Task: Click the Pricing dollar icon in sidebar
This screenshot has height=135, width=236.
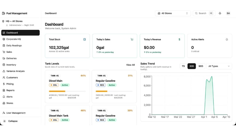Action: 4,84
